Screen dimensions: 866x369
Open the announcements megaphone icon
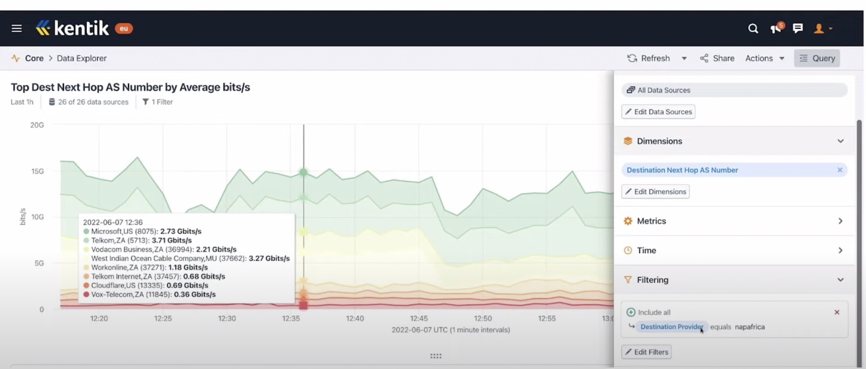(776, 29)
